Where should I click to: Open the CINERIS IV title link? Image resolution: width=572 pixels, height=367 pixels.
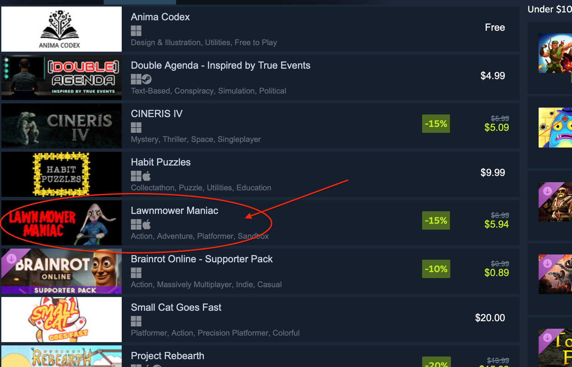(x=157, y=114)
